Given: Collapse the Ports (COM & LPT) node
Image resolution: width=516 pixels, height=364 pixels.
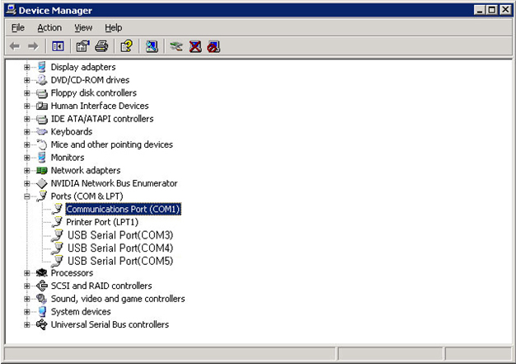Looking at the screenshot, I should coord(27,196).
